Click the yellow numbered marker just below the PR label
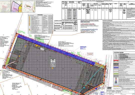This screenshot has height=95, width=135. 52,68
